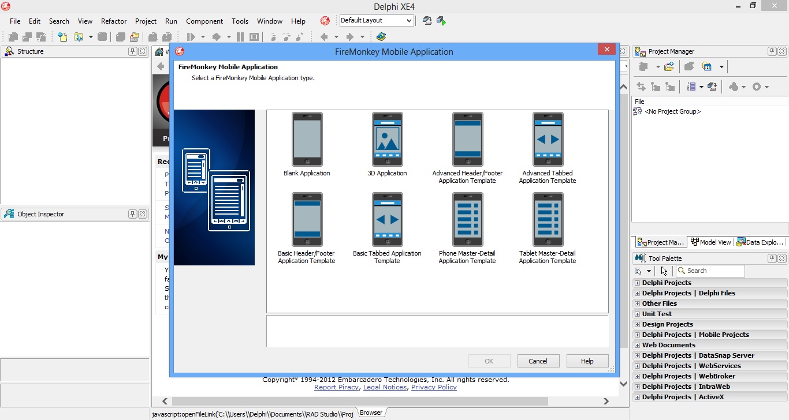This screenshot has height=420, width=789.
Task: Close the FireMonkey Mobile Application dialog
Action: coord(606,50)
